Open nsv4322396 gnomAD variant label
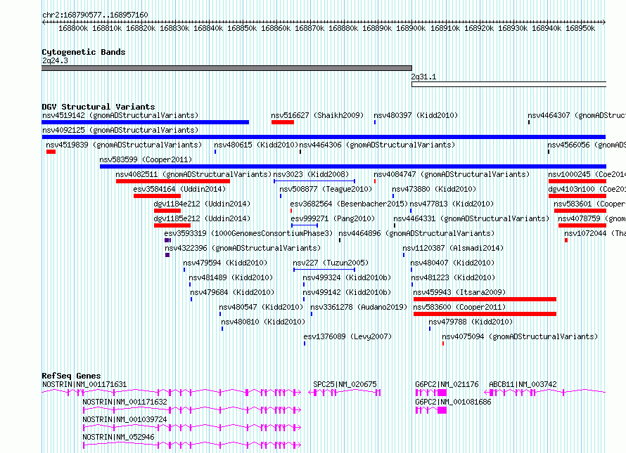This screenshot has height=453, width=626. (243, 248)
